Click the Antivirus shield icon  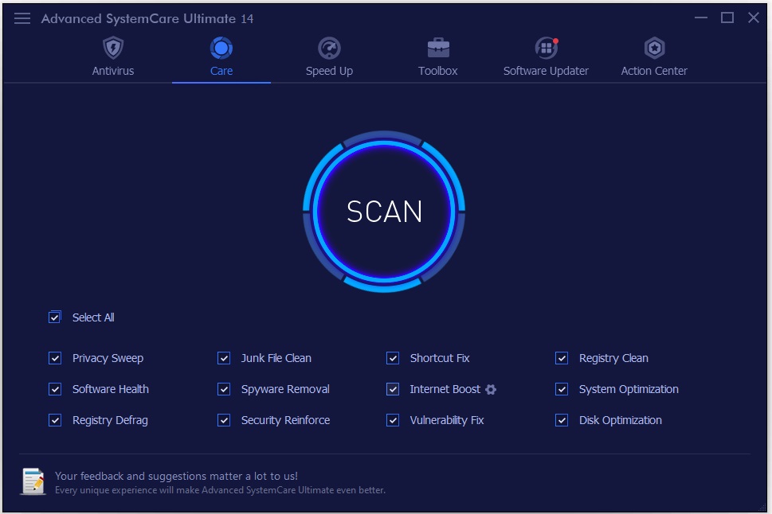click(113, 48)
